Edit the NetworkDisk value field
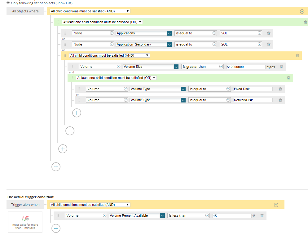308x235 pixels. coord(253,100)
